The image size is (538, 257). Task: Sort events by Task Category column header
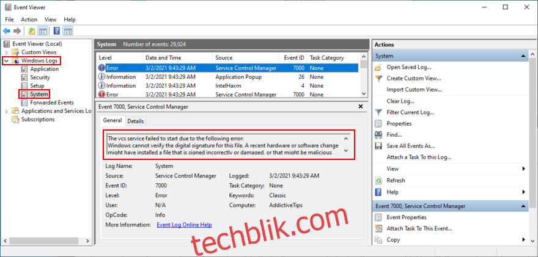332,58
